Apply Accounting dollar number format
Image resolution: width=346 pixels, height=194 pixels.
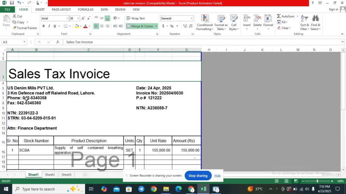[163, 26]
